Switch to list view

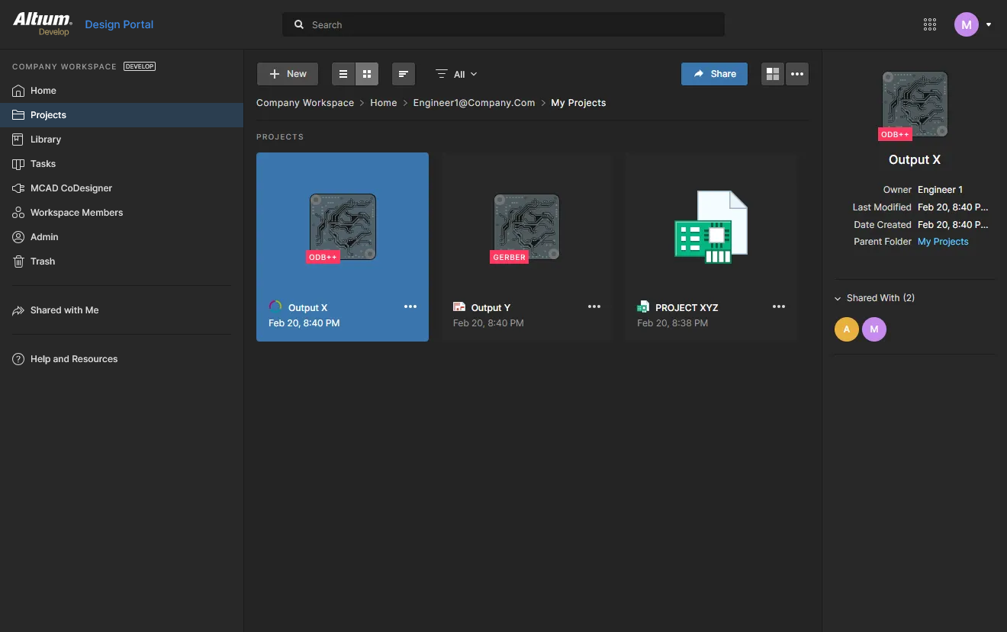[343, 74]
